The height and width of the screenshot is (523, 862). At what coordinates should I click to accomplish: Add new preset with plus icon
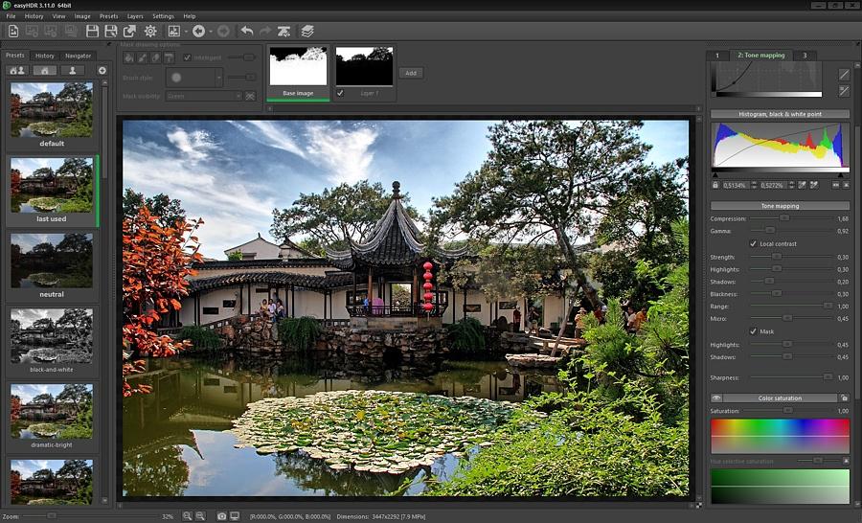pos(102,70)
